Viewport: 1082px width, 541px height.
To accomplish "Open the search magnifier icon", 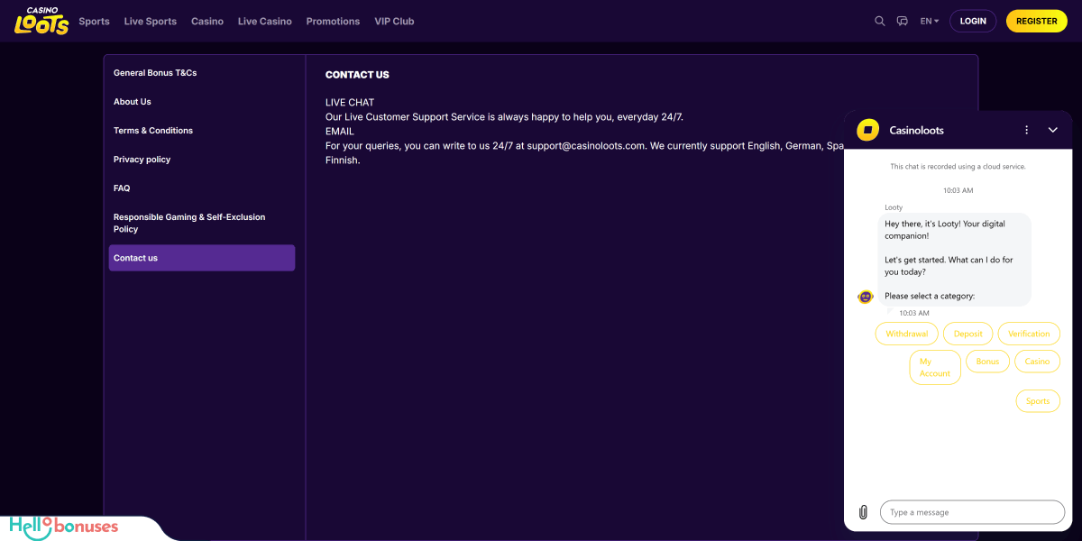I will pyautogui.click(x=880, y=21).
